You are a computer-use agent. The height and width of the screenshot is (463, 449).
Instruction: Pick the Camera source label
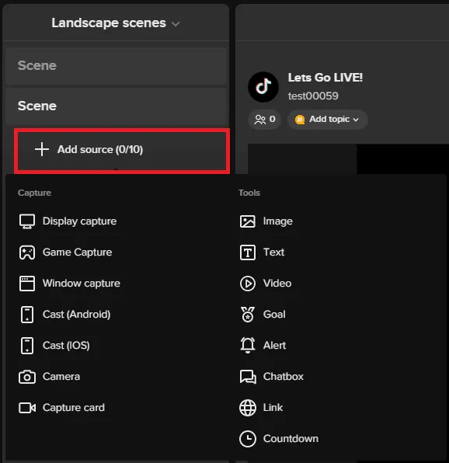61,377
